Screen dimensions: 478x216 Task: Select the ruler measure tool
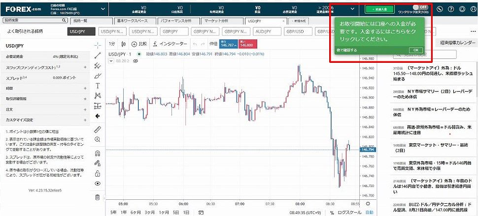tap(98, 130)
